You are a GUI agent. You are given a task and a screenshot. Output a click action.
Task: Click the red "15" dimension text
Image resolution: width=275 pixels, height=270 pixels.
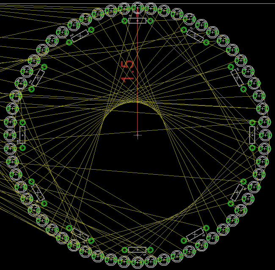[128, 71]
